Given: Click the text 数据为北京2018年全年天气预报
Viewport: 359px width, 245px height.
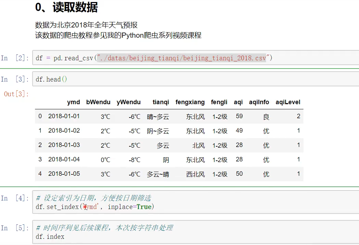Looking at the screenshot, I should [86, 25].
